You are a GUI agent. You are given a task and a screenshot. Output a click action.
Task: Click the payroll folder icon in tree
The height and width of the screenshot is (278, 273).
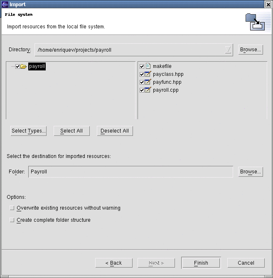(x=24, y=67)
